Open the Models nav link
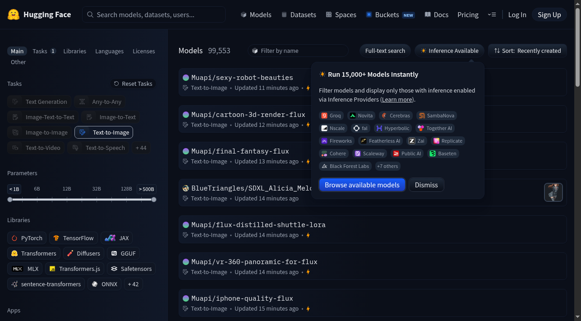 (x=256, y=14)
